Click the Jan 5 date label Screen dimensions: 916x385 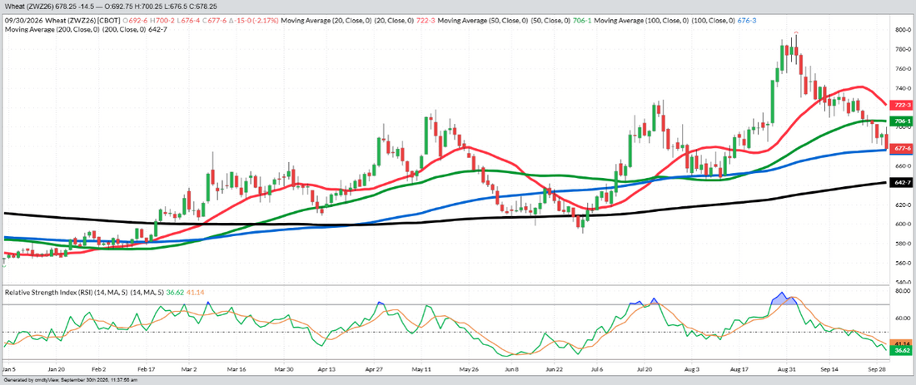pos(8,369)
